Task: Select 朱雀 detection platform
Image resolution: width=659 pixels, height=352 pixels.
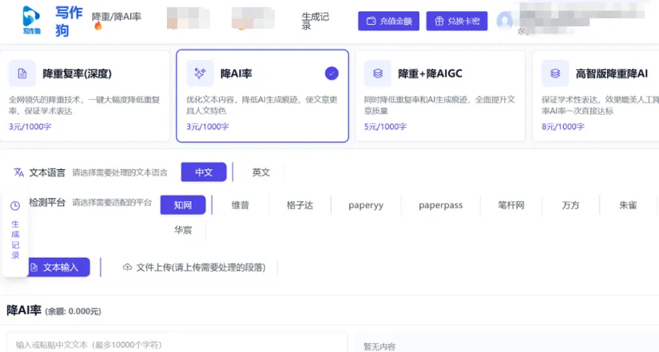Action: pyautogui.click(x=628, y=205)
